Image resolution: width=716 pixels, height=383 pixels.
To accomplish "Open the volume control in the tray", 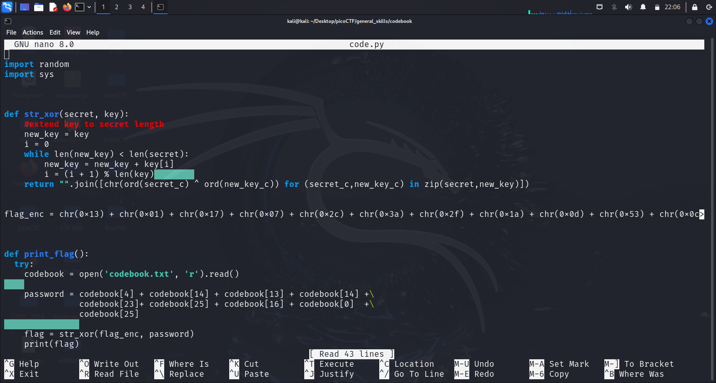I will click(x=628, y=7).
